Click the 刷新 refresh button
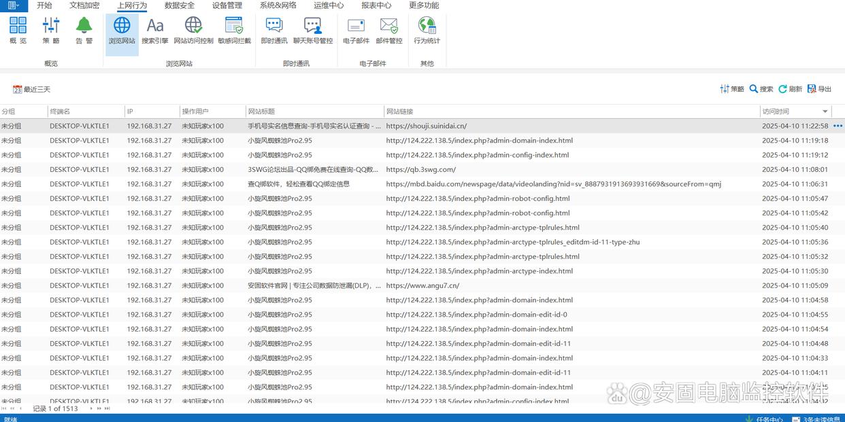This screenshot has width=845, height=422. click(790, 89)
